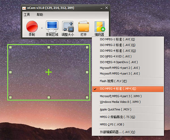Click top-right handle of capture frame

[87, 47]
